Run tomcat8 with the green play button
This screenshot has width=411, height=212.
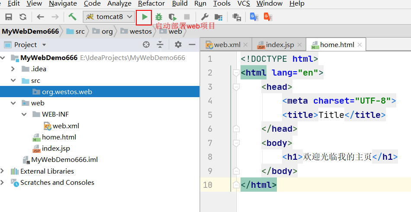(144, 17)
